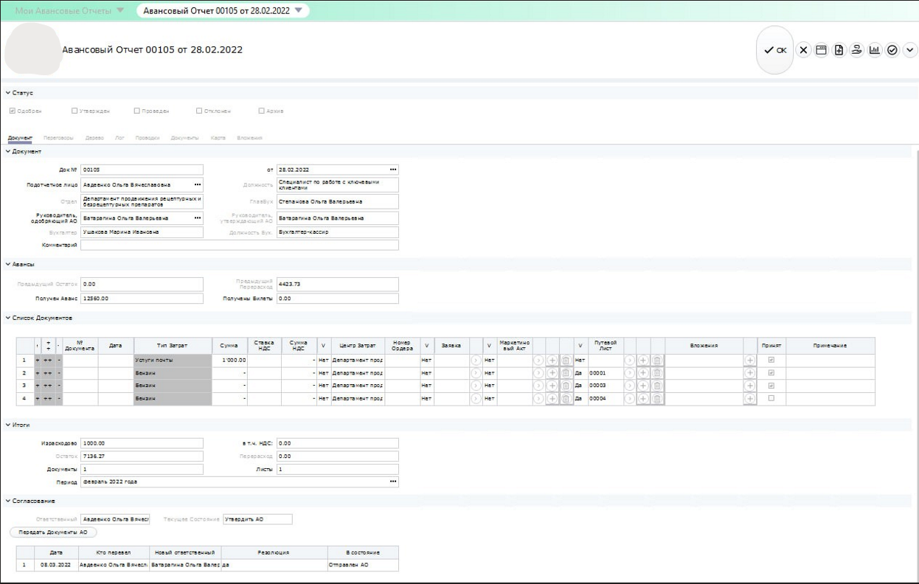Open the Вложения tab

click(x=250, y=138)
